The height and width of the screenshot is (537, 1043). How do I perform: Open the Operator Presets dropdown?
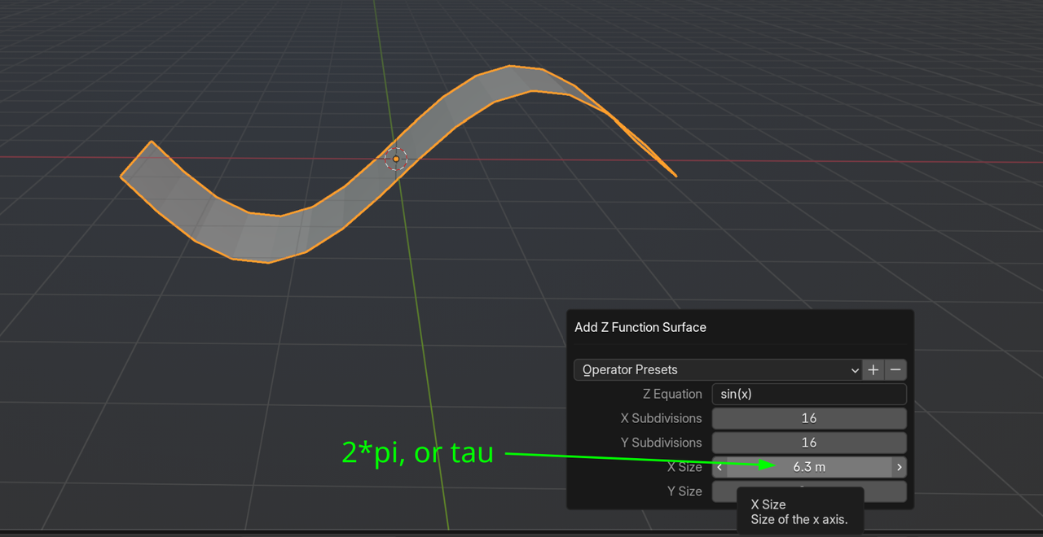coord(717,369)
